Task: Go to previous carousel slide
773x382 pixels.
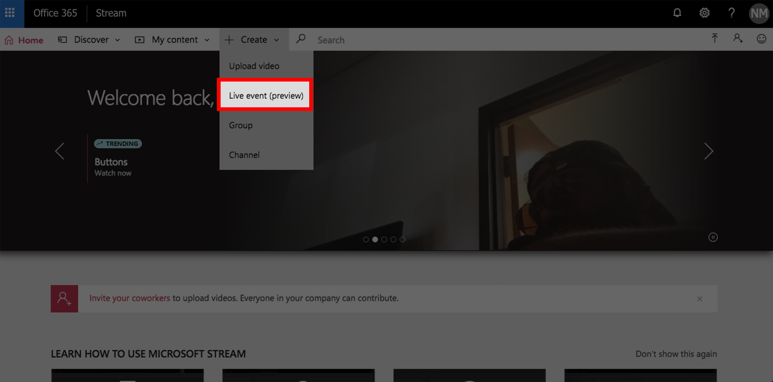Action: (x=59, y=151)
